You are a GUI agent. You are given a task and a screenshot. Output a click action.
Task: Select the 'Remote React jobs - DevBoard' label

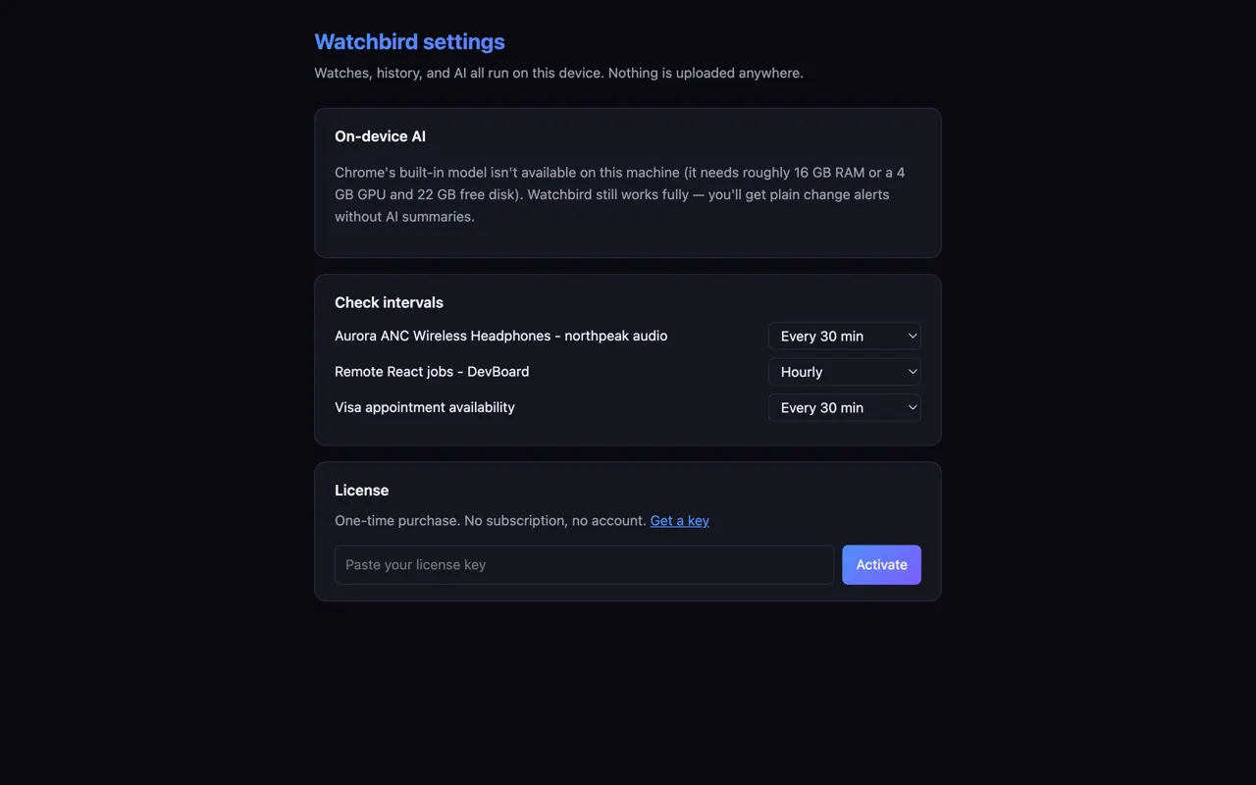click(x=432, y=372)
